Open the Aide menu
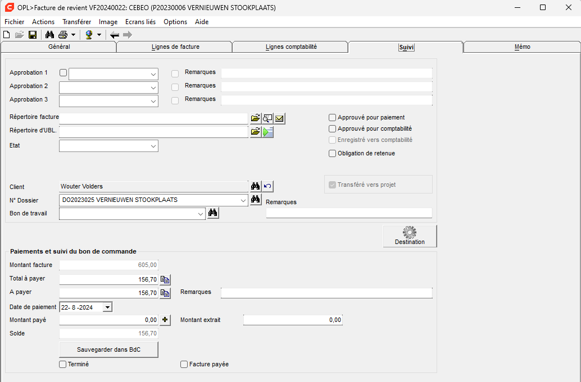This screenshot has width=581, height=382. 202,22
